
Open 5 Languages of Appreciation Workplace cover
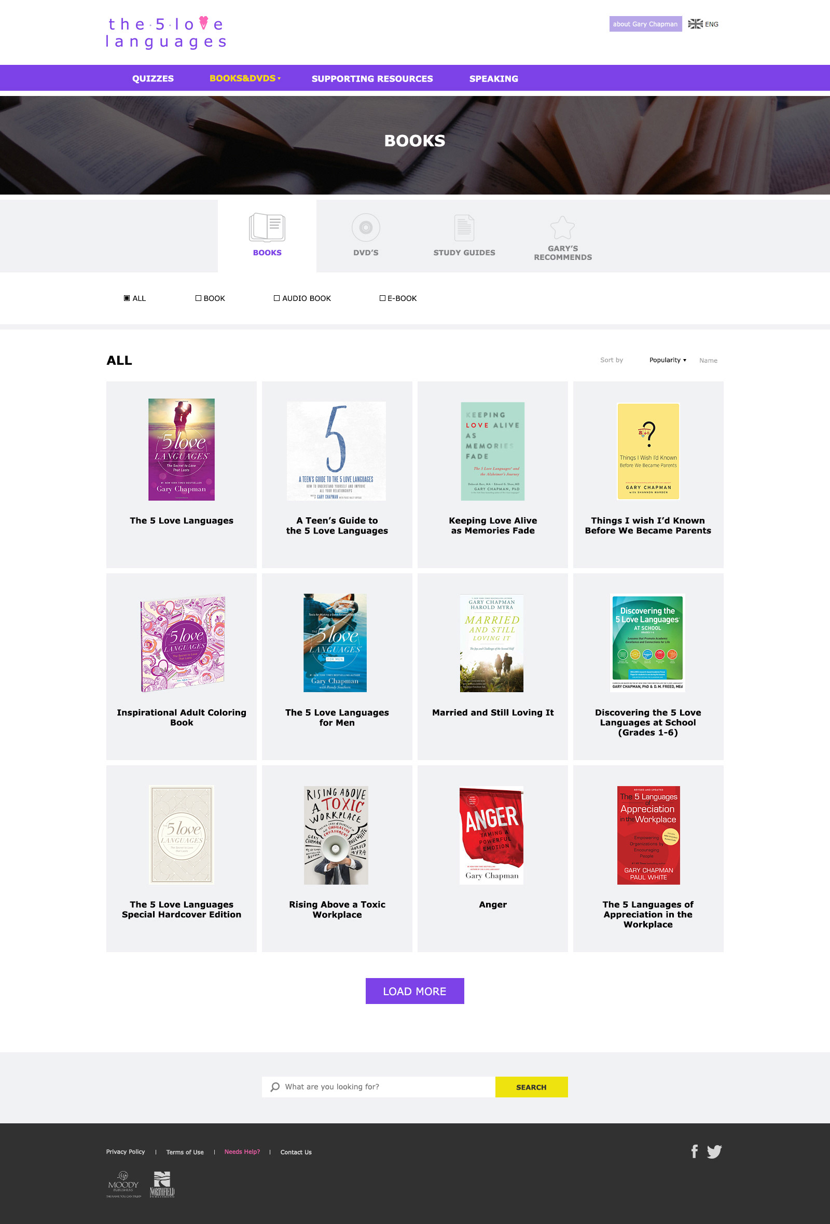(x=648, y=835)
